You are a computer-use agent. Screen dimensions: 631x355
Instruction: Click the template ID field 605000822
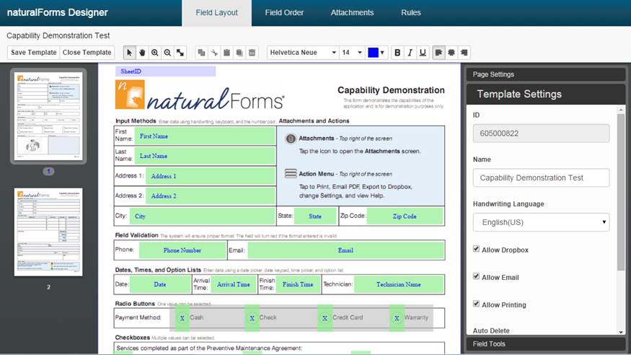541,133
